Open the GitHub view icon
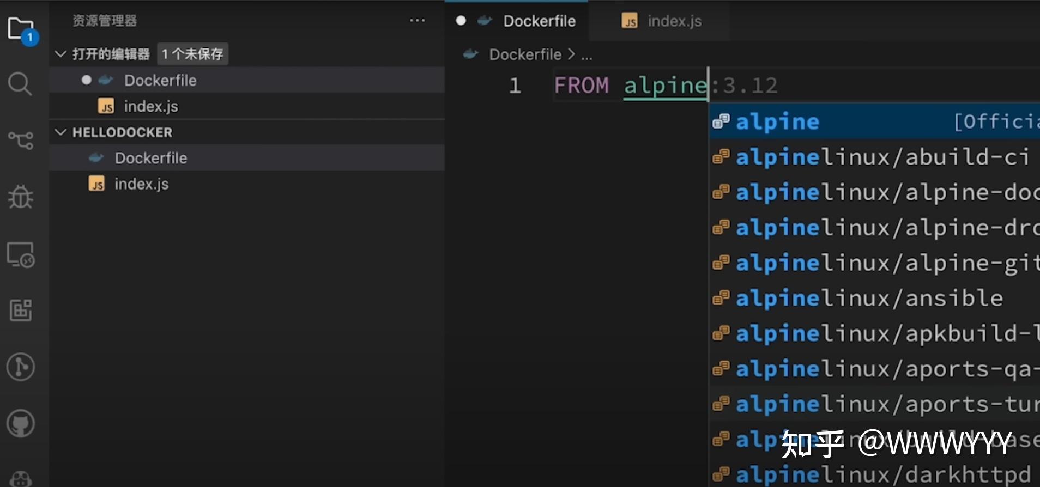Viewport: 1040px width, 487px height. coord(21,423)
